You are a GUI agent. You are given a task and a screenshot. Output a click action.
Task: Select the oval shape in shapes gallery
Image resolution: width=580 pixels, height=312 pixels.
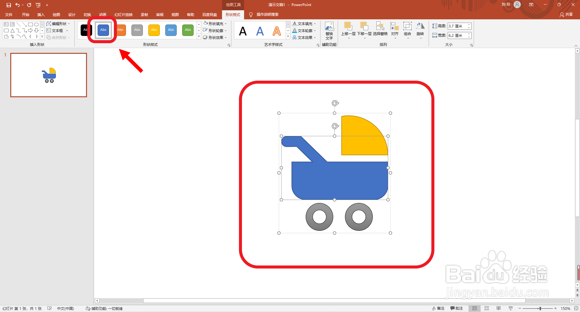coord(36,24)
